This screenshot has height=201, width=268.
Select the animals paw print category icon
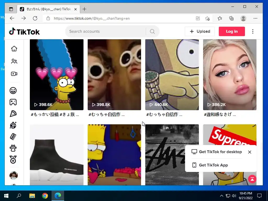pos(13,148)
